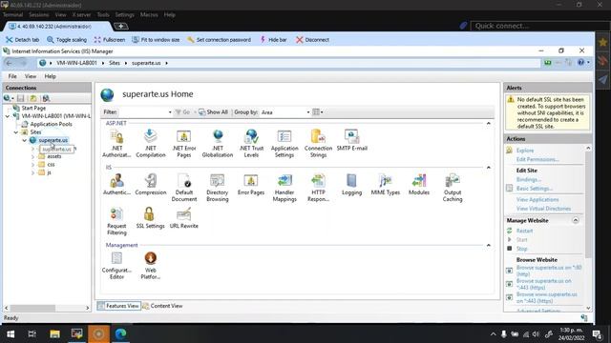Collapse the Manage Website actions section
This screenshot has height=343, width=611.
tap(575, 220)
